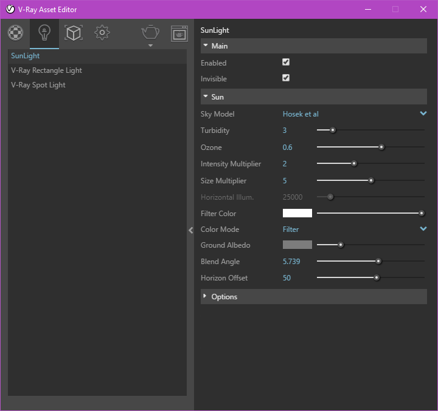Viewport: 438px width, 411px height.
Task: Click the Turbidity slider handle
Action: (333, 130)
